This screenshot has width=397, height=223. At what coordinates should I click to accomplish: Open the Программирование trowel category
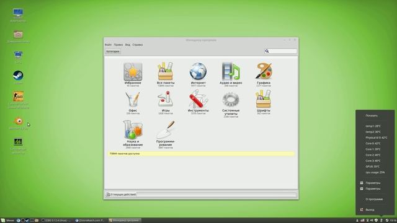click(x=166, y=134)
